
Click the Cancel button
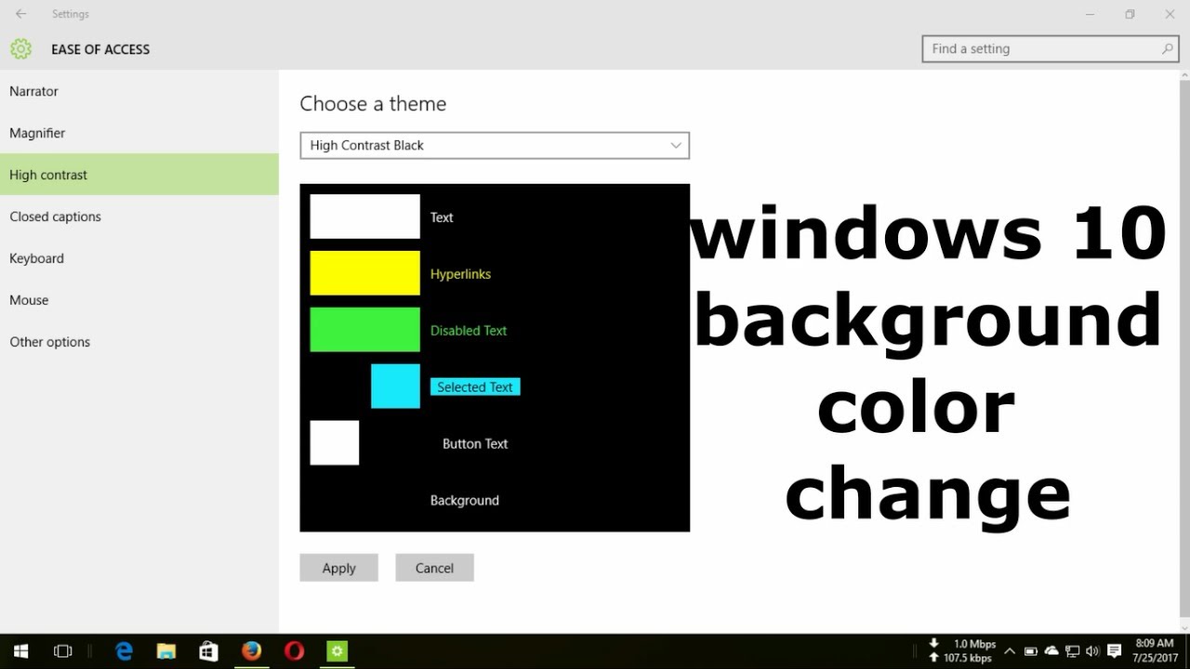(x=434, y=568)
